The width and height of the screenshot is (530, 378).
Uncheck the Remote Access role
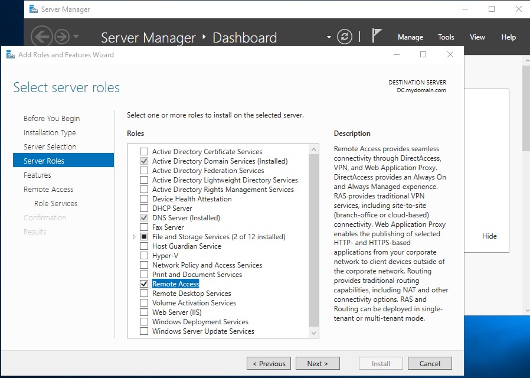[144, 284]
